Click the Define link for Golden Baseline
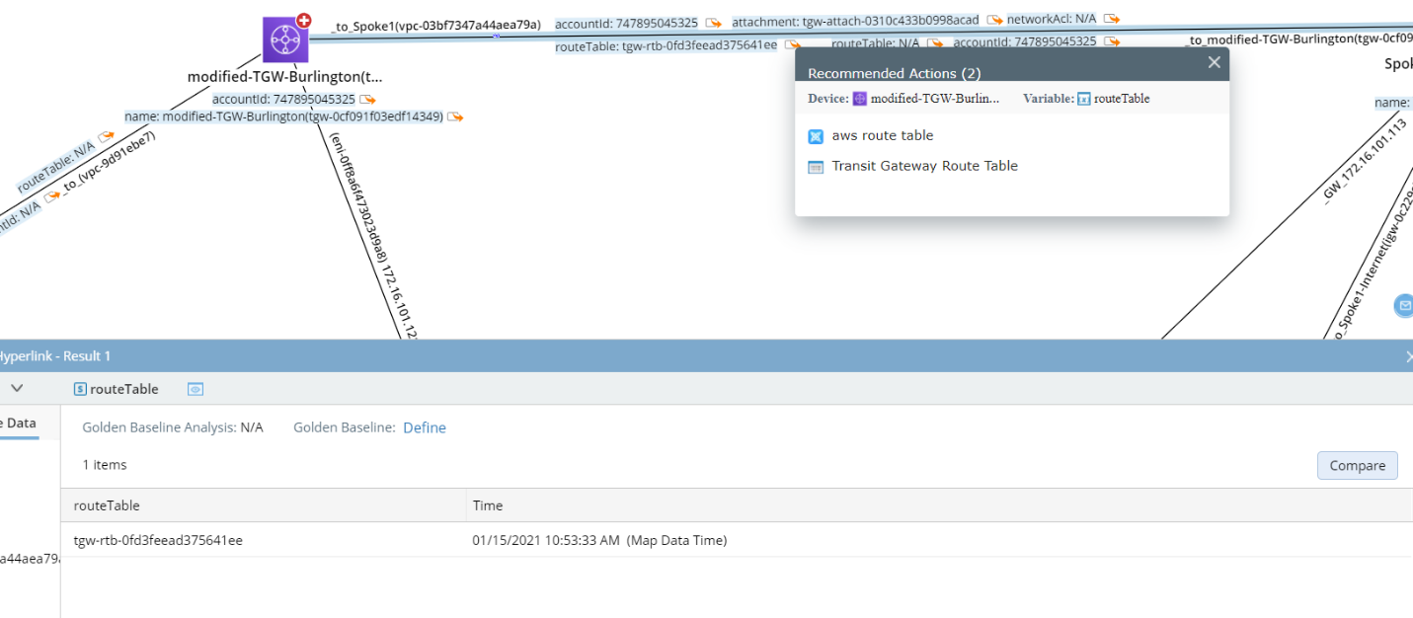This screenshot has height=618, width=1413. [424, 427]
